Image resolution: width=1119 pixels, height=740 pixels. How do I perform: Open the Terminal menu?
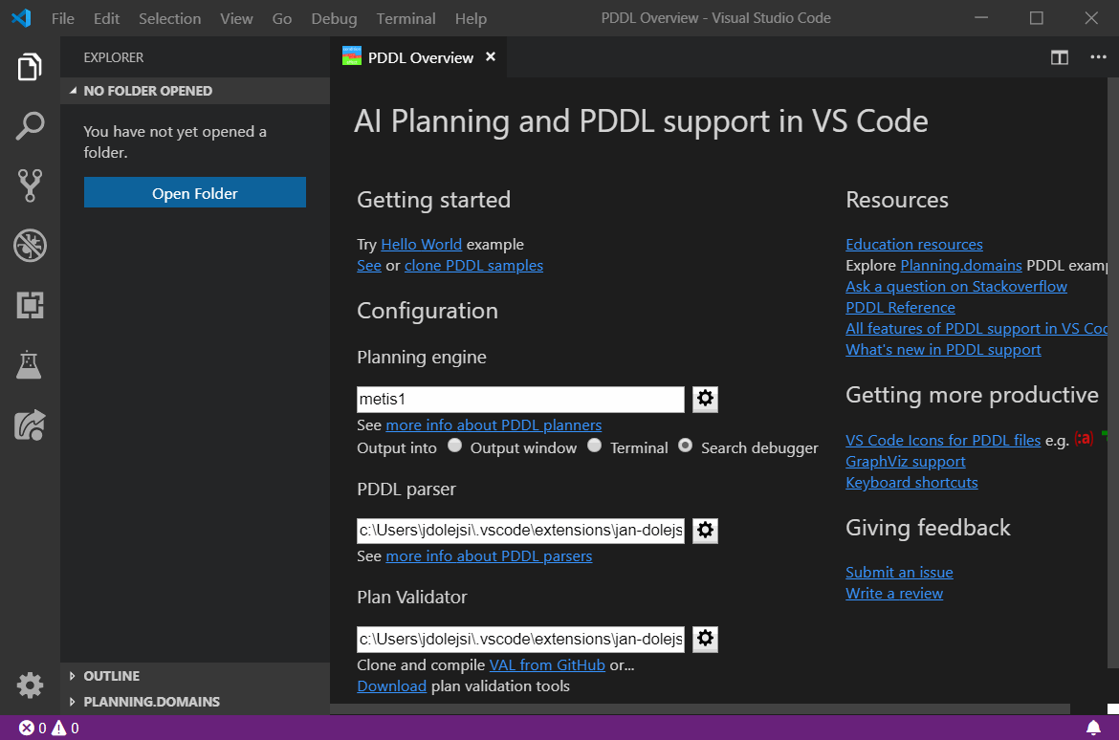pyautogui.click(x=406, y=18)
